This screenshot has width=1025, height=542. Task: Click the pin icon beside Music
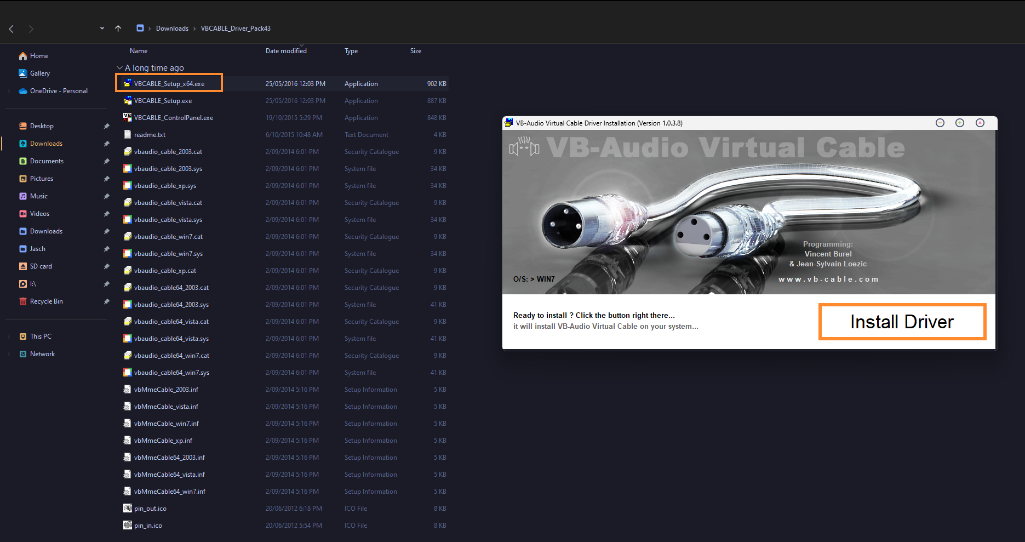[106, 196]
